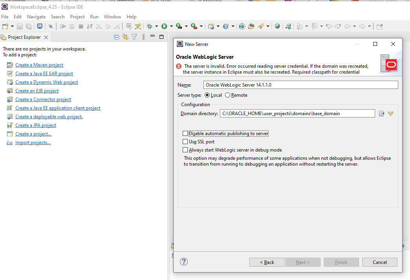Open the Project Explorer View Menu dots

coord(143,37)
